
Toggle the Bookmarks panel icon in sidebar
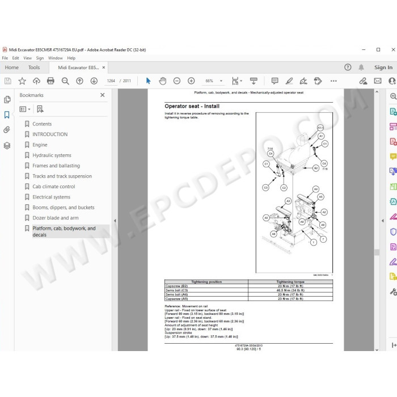click(x=7, y=115)
